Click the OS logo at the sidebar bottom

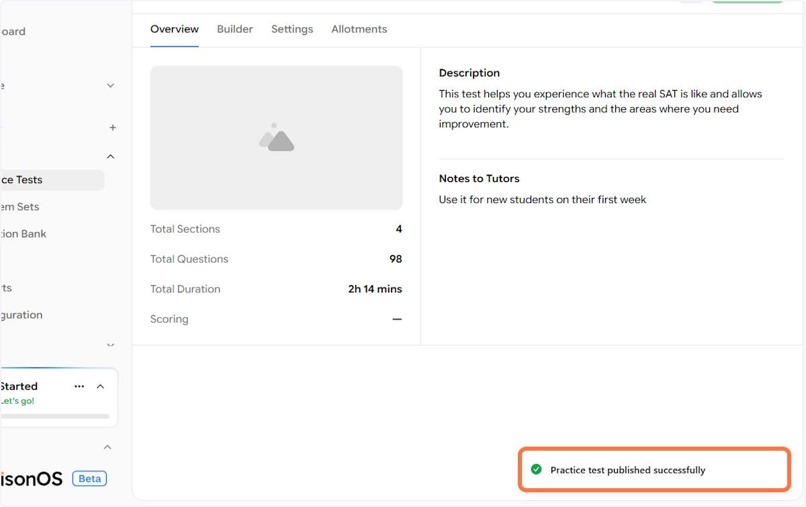tap(32, 478)
